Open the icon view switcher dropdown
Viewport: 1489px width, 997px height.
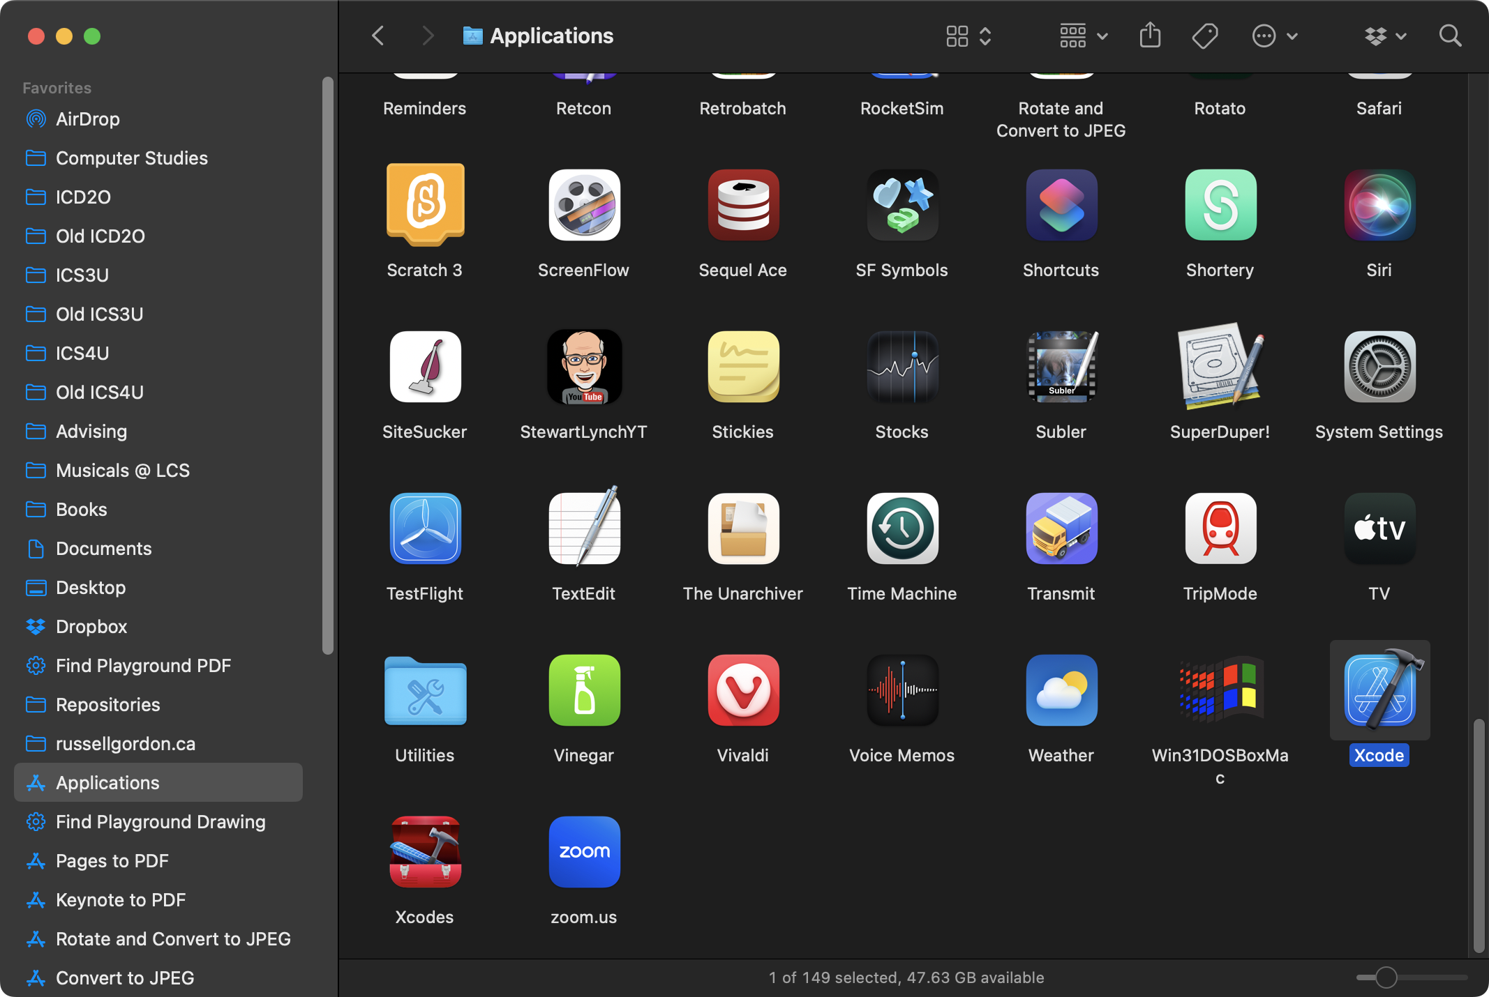[x=968, y=36]
